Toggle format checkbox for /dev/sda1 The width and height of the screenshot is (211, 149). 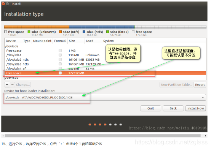pyautogui.click(x=60, y=55)
